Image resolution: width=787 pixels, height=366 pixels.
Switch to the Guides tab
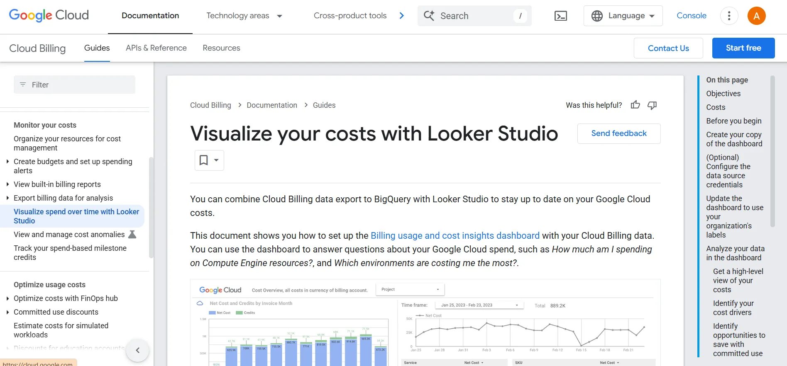(97, 48)
